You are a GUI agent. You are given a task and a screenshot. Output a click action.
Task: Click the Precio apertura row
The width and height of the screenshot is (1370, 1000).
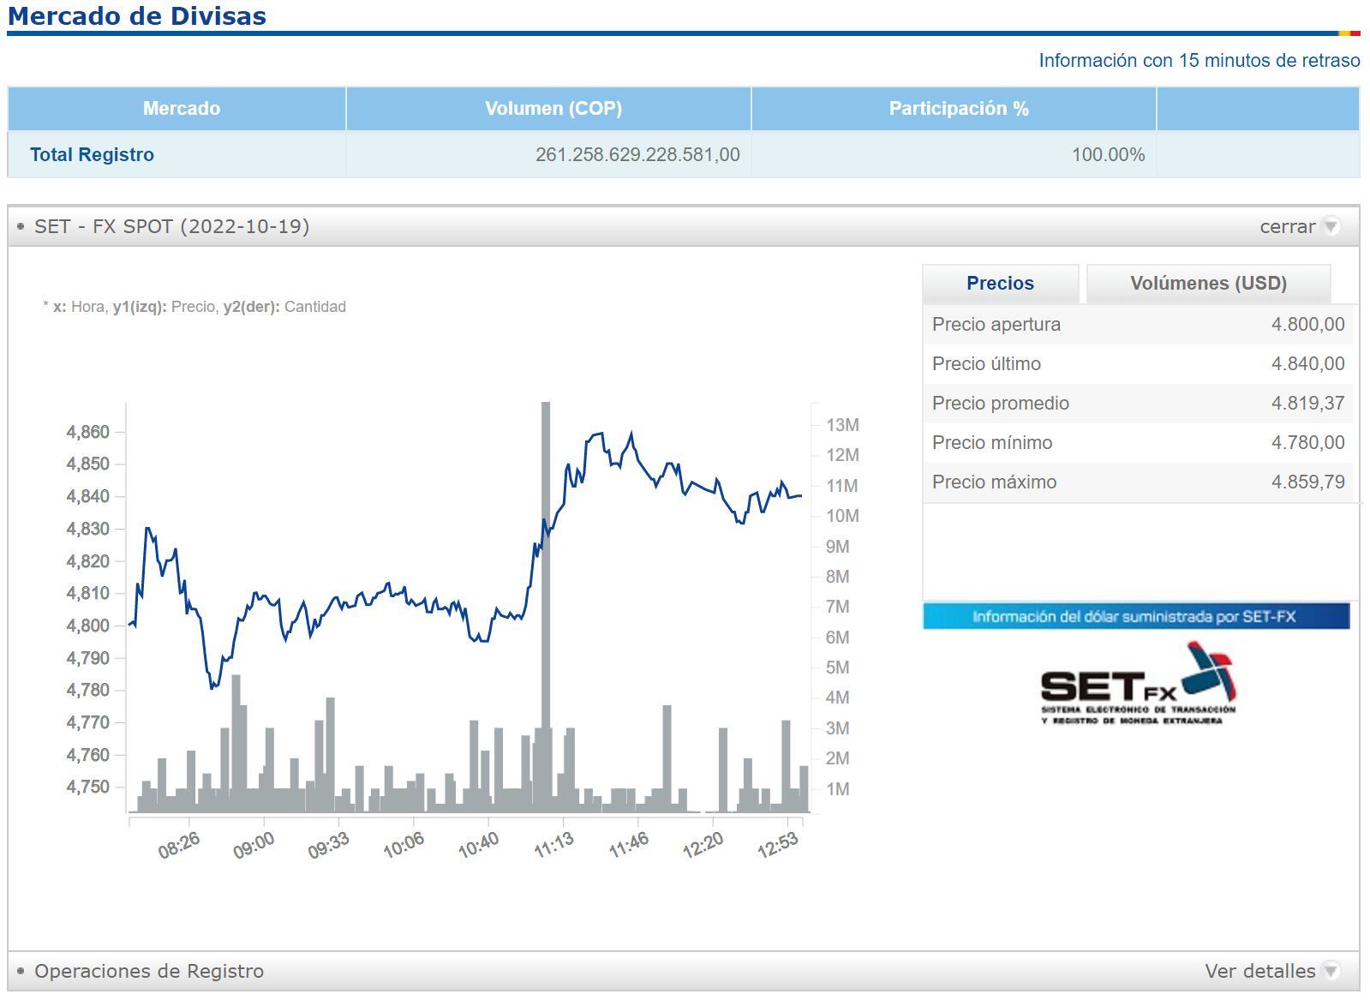(x=1138, y=325)
